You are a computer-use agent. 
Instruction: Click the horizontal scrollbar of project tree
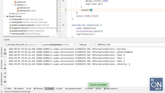coord(26,36)
